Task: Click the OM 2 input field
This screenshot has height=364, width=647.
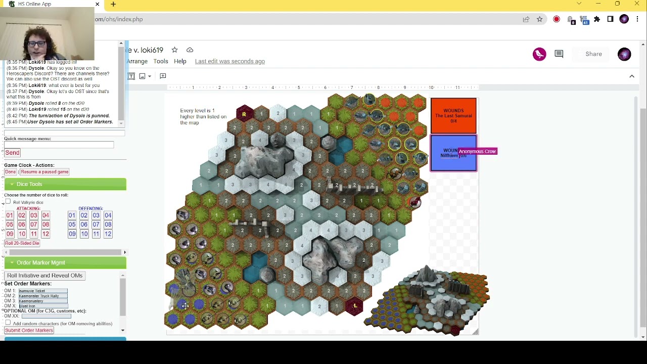Action: pos(43,296)
